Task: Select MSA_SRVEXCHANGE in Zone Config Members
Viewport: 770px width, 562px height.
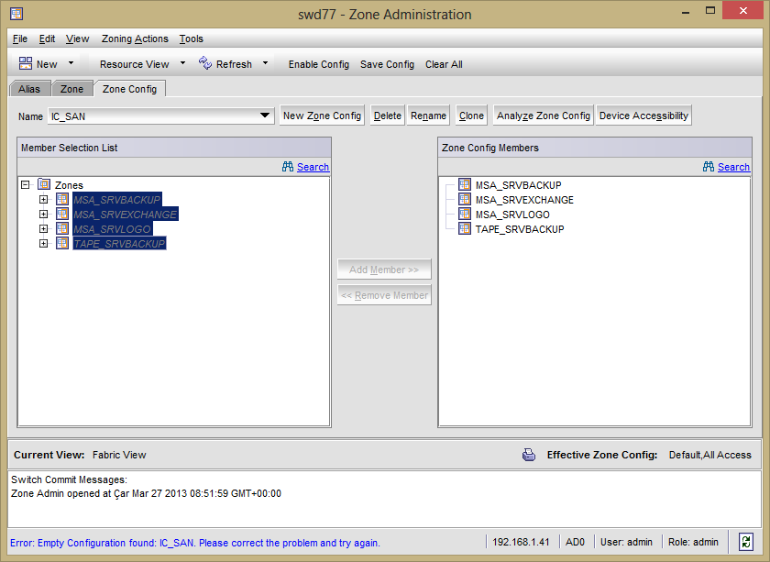Action: (x=524, y=200)
